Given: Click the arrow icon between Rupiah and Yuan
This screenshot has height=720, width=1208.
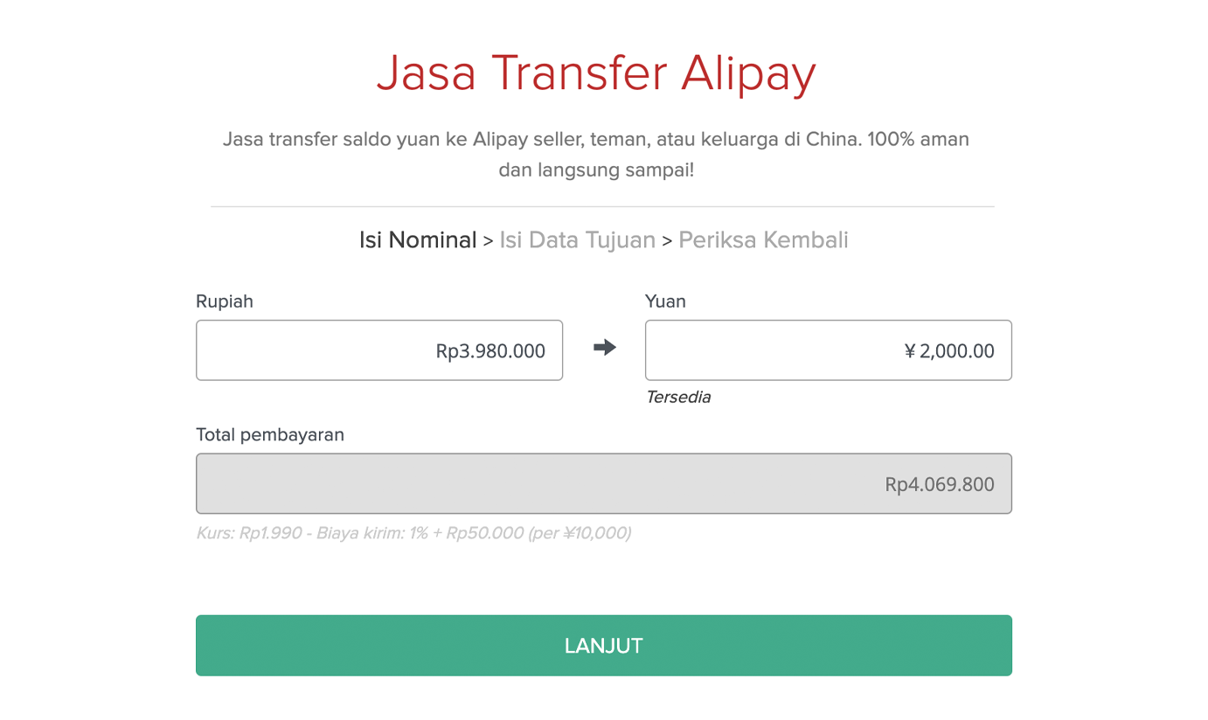Looking at the screenshot, I should [604, 348].
